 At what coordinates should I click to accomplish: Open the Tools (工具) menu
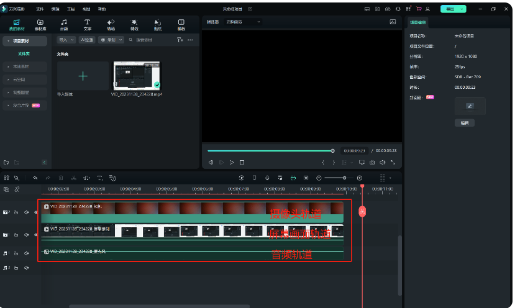point(71,9)
